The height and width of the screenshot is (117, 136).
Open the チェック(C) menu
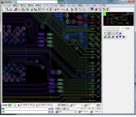tap(71, 5)
